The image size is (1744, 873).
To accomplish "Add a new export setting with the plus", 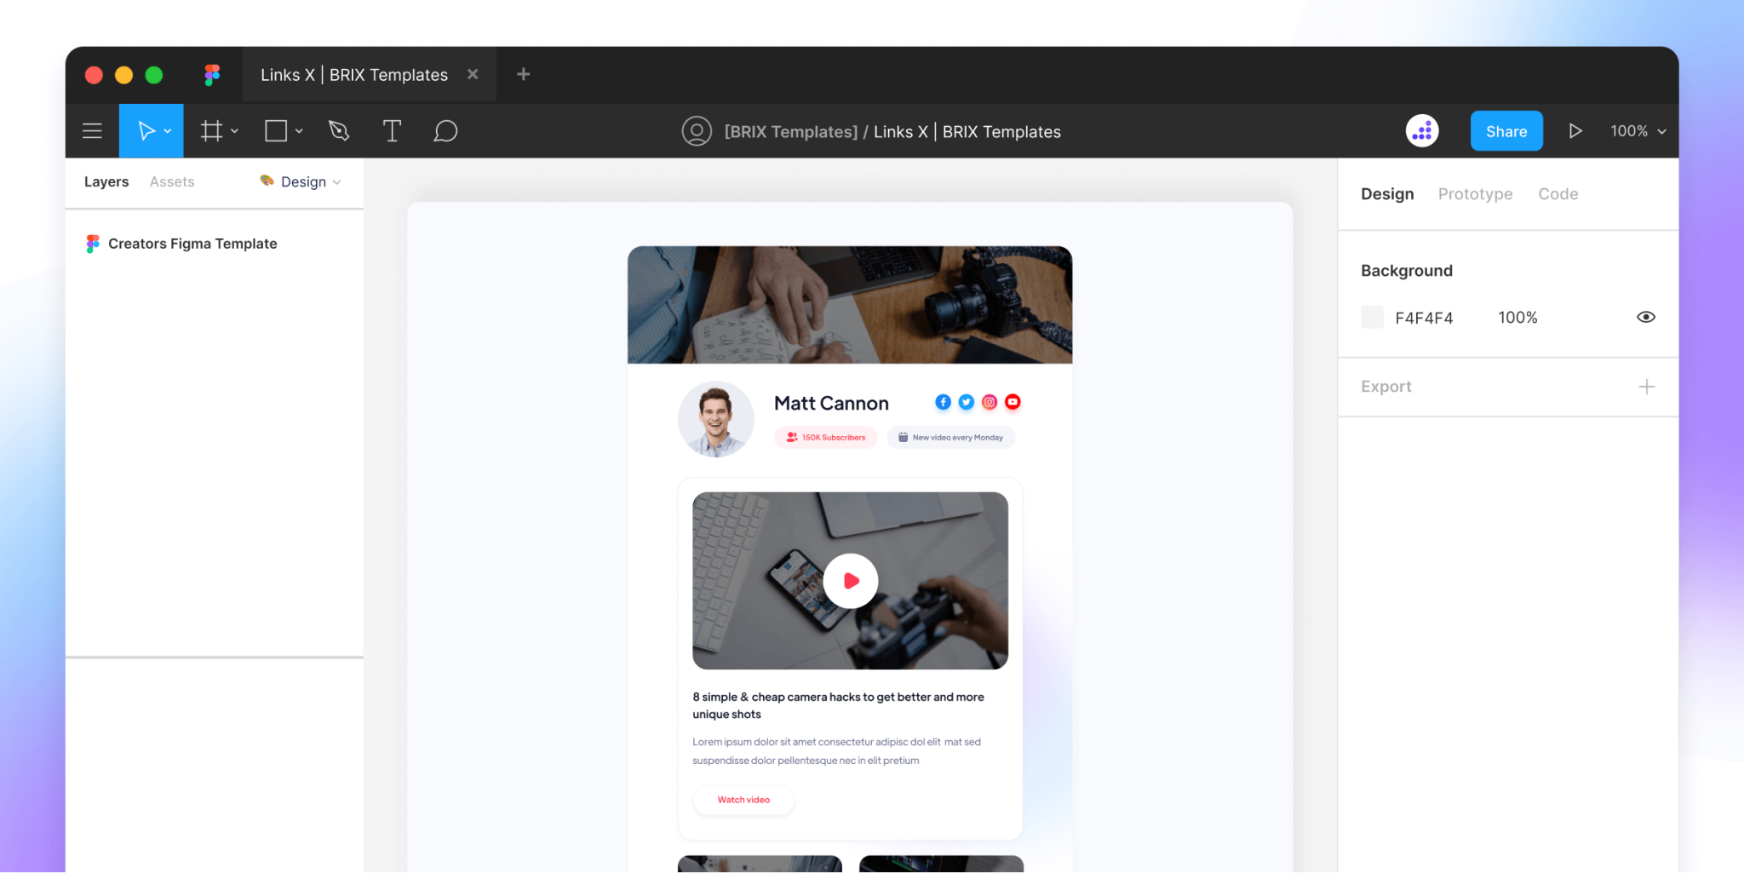I will click(1648, 386).
